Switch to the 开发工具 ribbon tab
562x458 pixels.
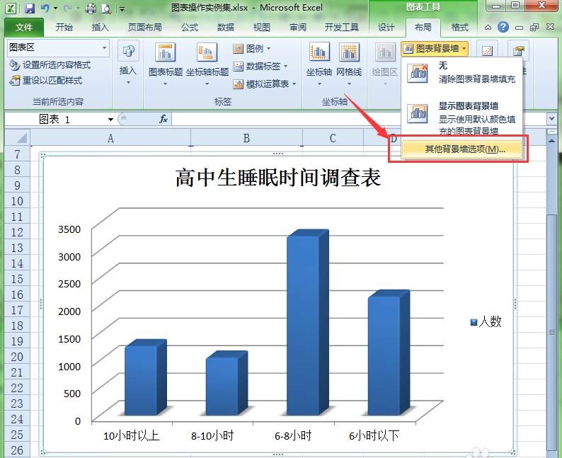[342, 28]
